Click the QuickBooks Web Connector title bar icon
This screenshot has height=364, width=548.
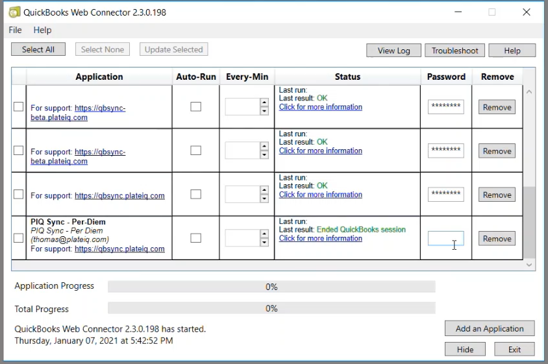click(14, 12)
